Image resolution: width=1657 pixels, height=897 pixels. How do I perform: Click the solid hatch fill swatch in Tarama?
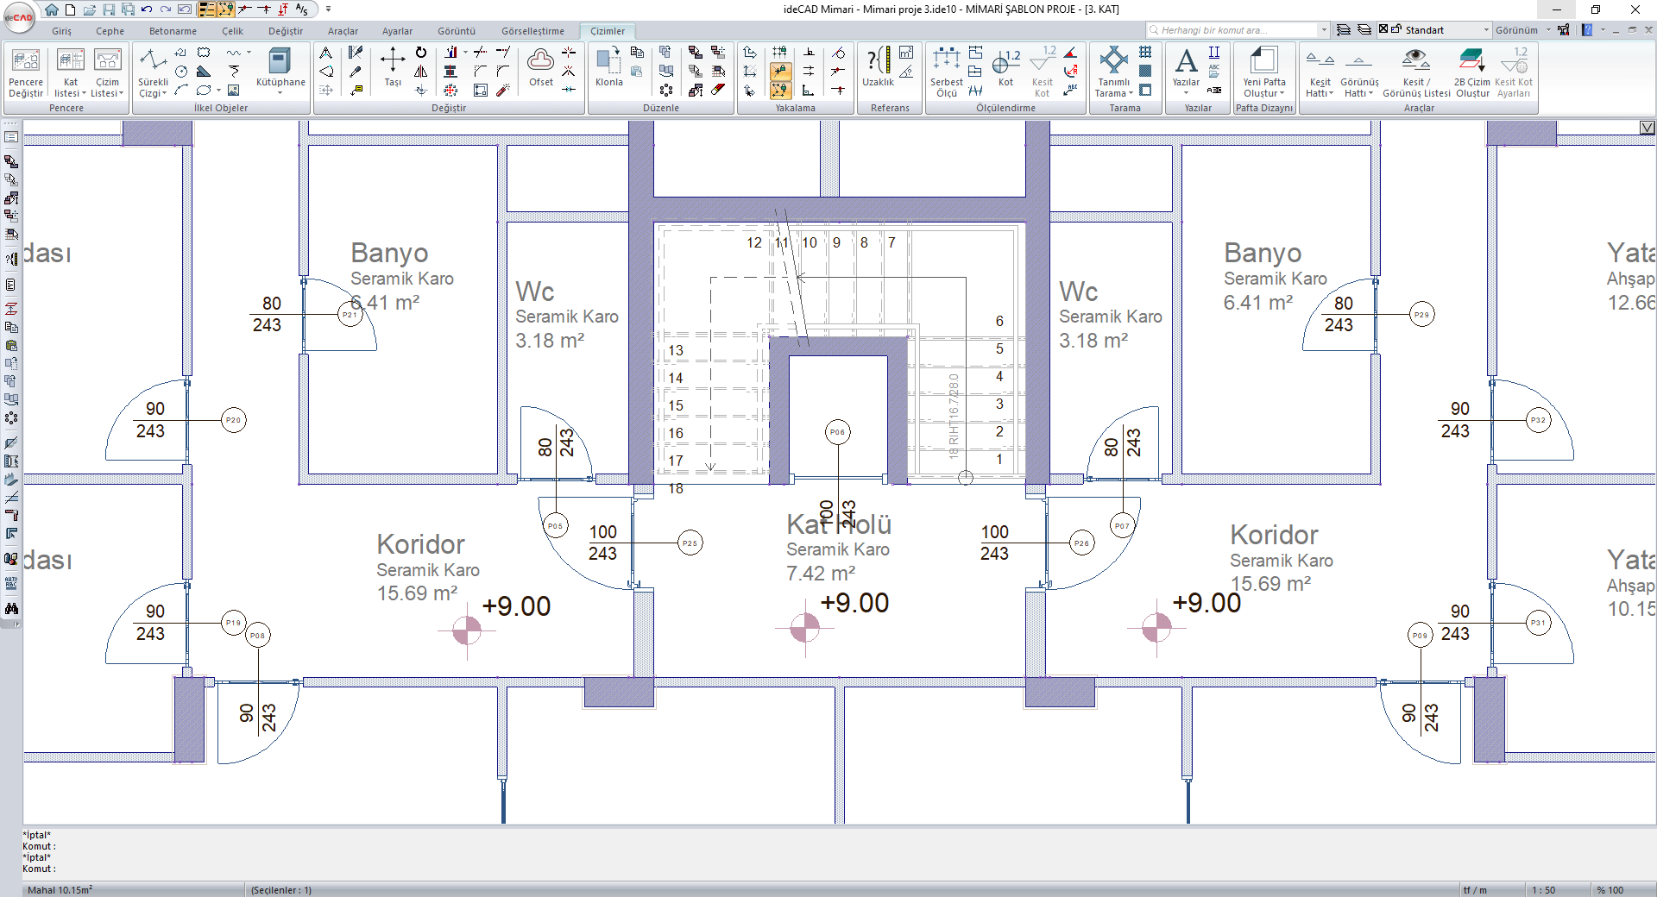[1145, 72]
